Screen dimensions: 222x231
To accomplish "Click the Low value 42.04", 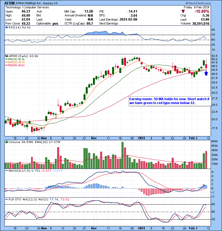I will click(x=26, y=19).
